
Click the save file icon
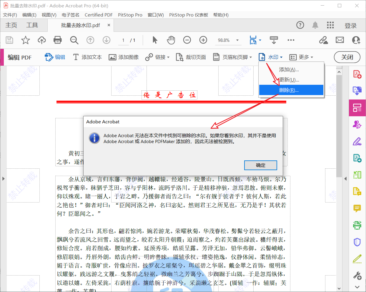(x=9, y=40)
